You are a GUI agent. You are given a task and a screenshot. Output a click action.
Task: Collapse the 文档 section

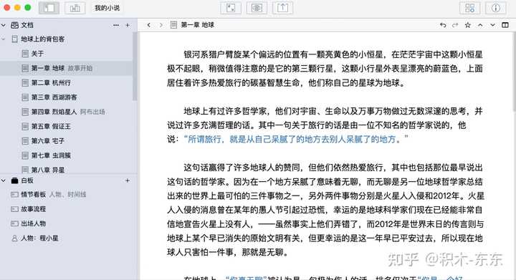(x=4, y=25)
